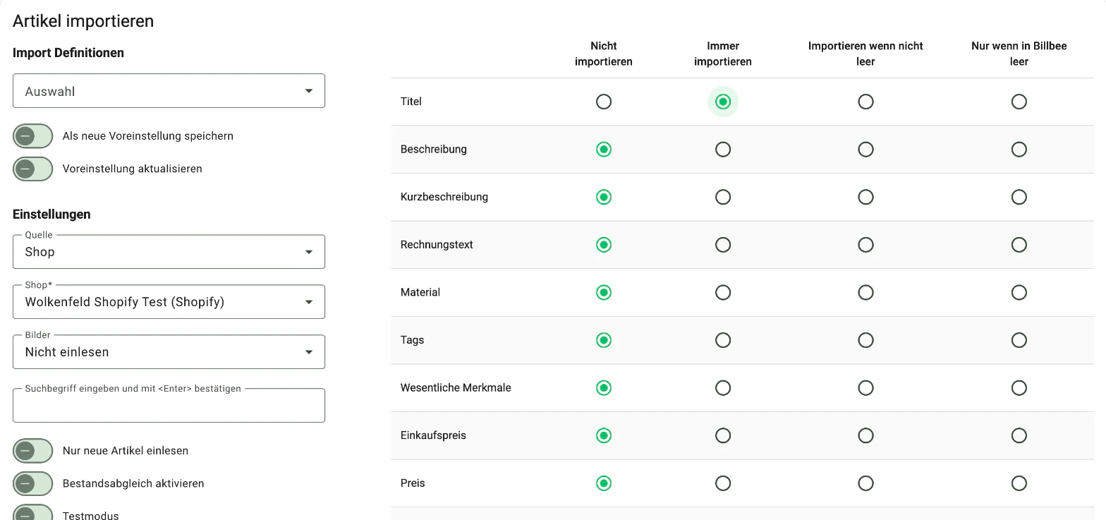Toggle Als neue Voreinstellung speichern switch
The width and height of the screenshot is (1106, 520).
tap(33, 136)
